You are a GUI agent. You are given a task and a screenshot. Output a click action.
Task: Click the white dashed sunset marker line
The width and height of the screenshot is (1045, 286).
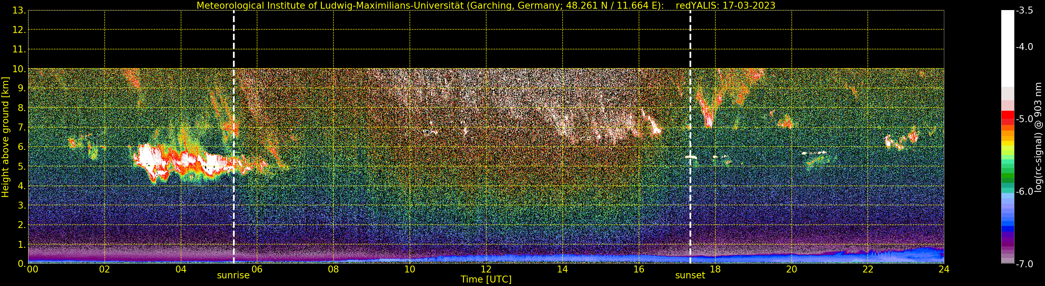point(690,137)
